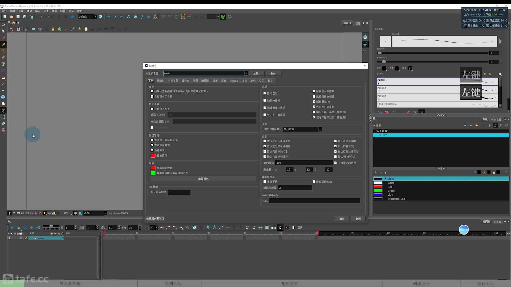Enable 停止动作关键帧 checkbox
This screenshot has height=287, width=511.
(335, 141)
